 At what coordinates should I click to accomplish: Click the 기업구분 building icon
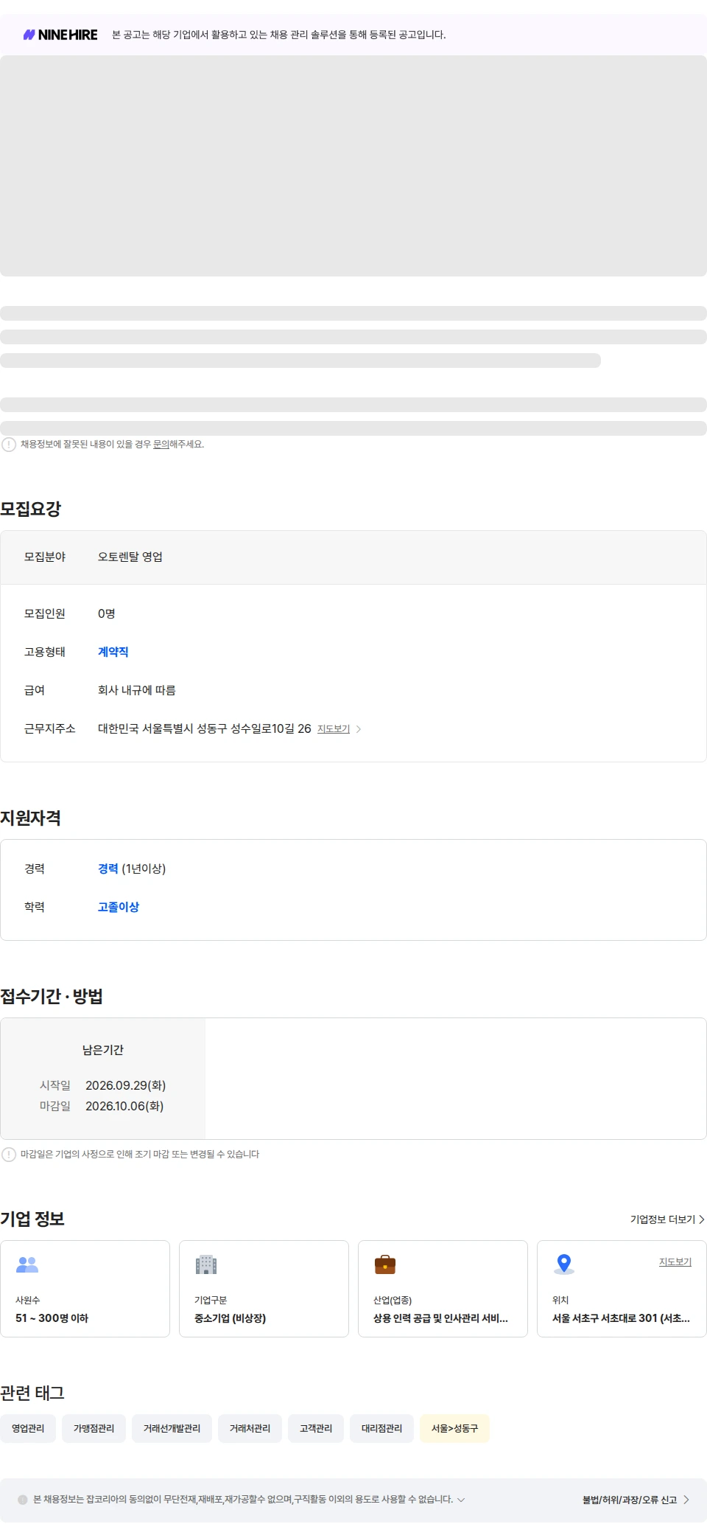206,1264
